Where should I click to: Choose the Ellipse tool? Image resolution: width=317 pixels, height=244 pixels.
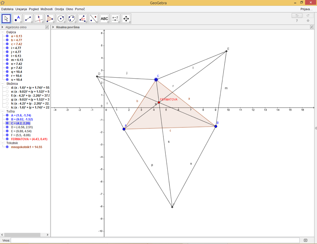72,18
